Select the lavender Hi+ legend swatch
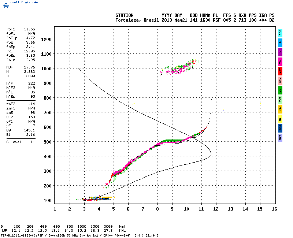The height and width of the screenshot is (238, 293). coord(280,138)
